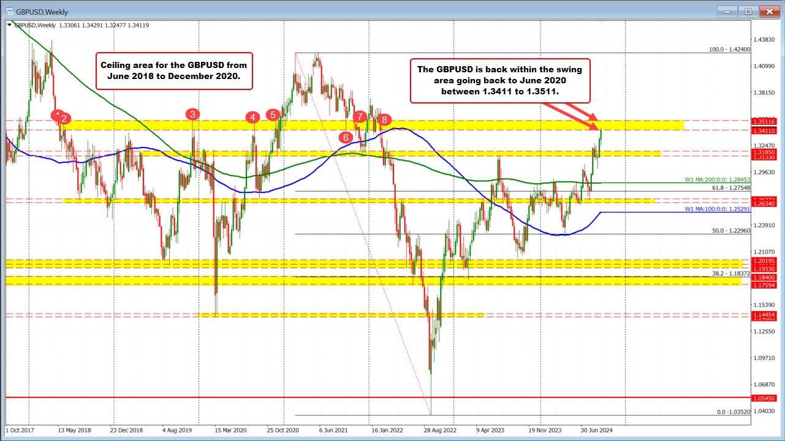Viewport: 785px width, 441px height.
Task: Select circled marker 1 on the chart
Action: click(56, 113)
